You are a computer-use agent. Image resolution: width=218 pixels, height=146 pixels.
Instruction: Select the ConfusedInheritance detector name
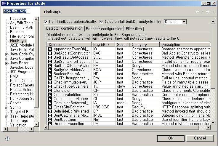70,99
